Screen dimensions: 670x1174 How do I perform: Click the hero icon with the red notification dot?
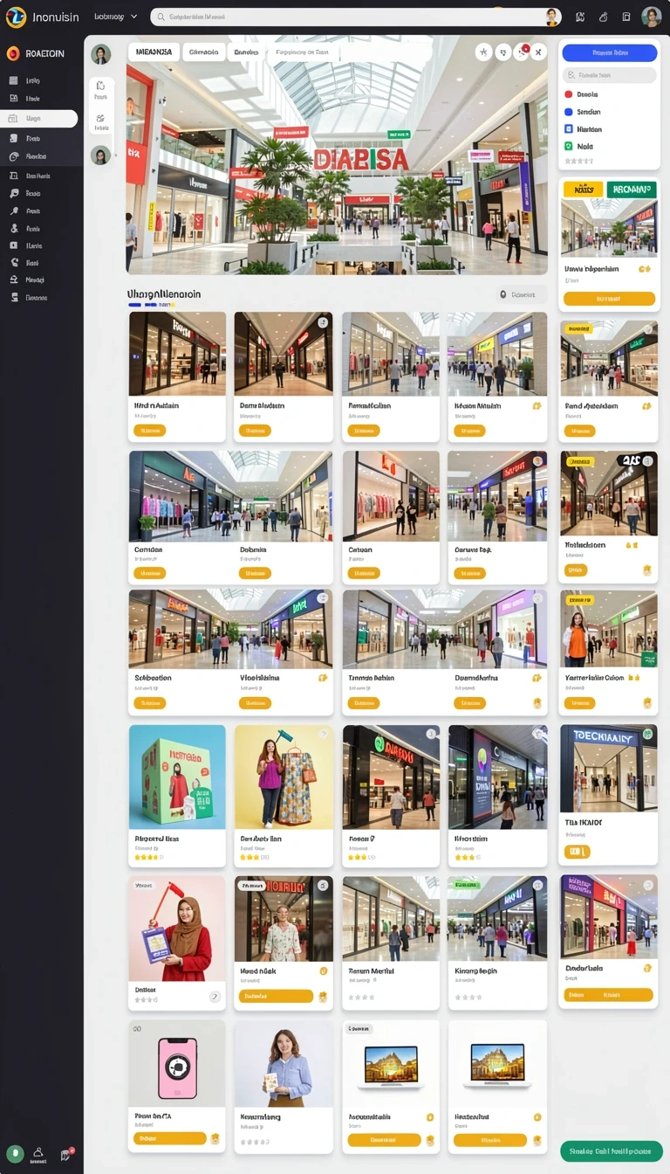coord(522,52)
